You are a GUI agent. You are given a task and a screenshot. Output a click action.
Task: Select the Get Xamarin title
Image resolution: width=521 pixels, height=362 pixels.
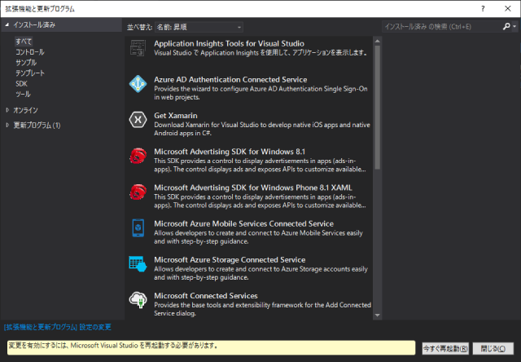point(176,116)
